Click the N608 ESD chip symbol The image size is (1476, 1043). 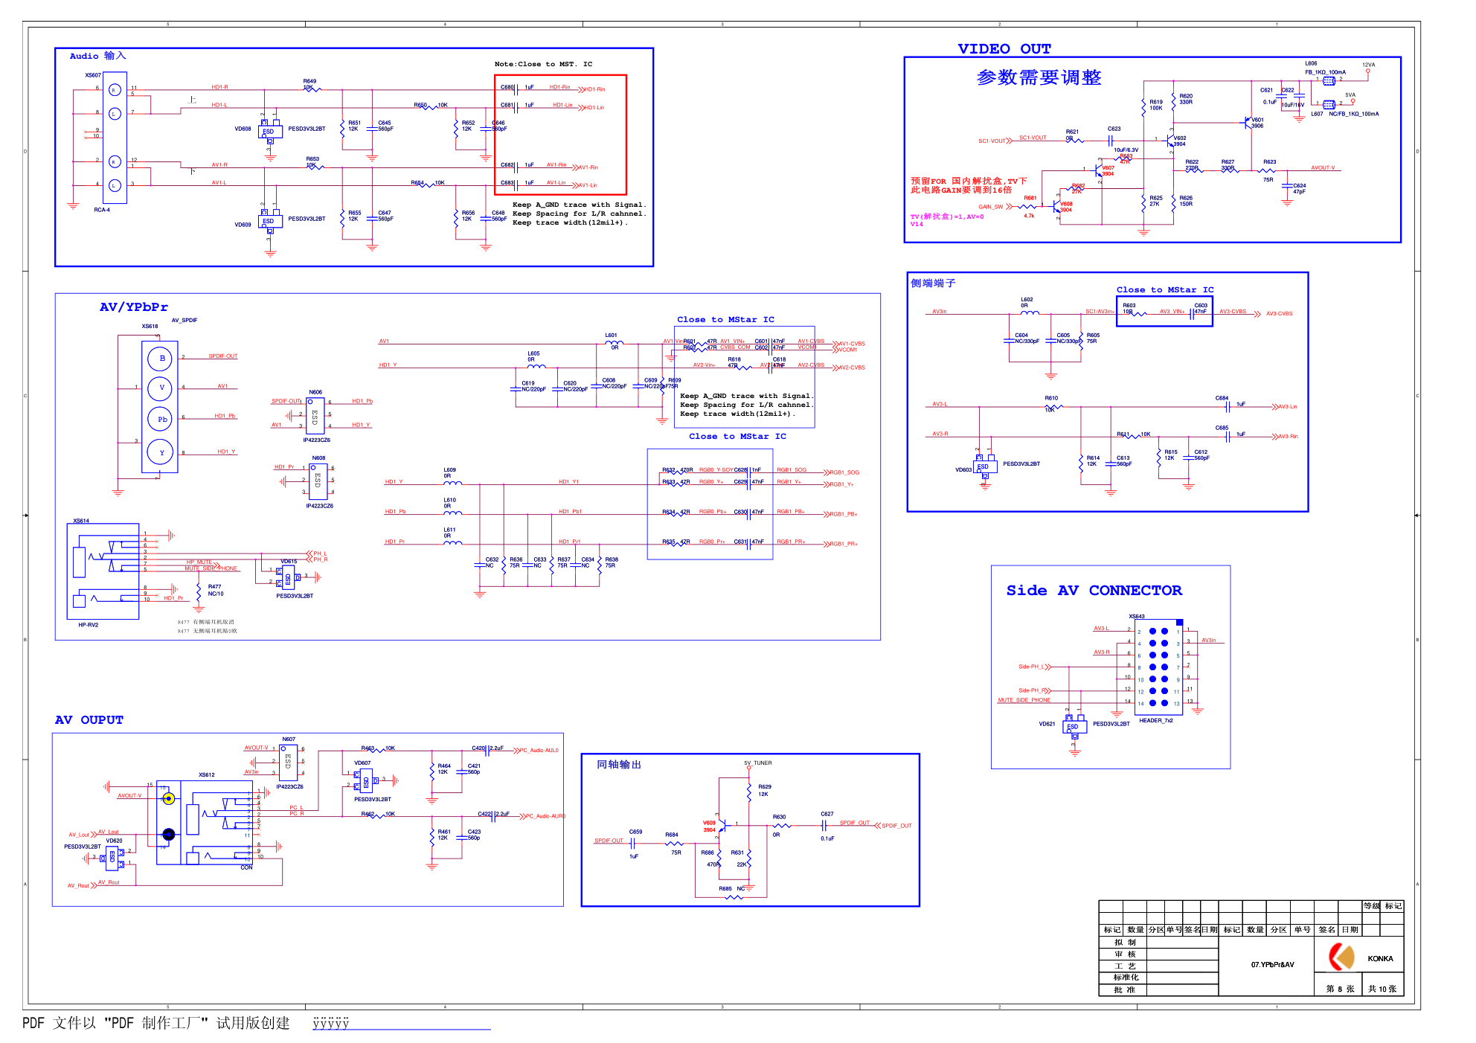click(318, 482)
